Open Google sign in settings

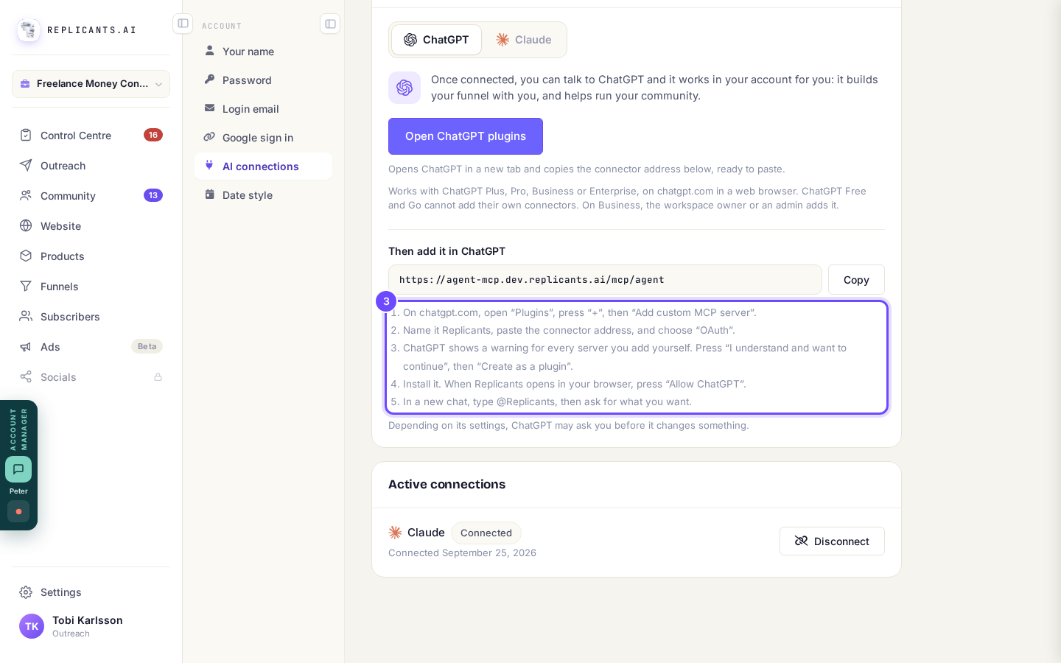tap(263, 137)
